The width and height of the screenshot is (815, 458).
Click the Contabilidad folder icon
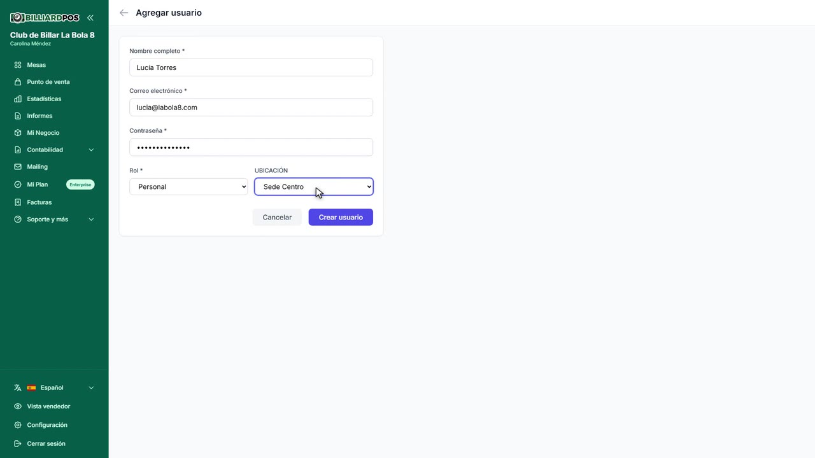coord(18,150)
